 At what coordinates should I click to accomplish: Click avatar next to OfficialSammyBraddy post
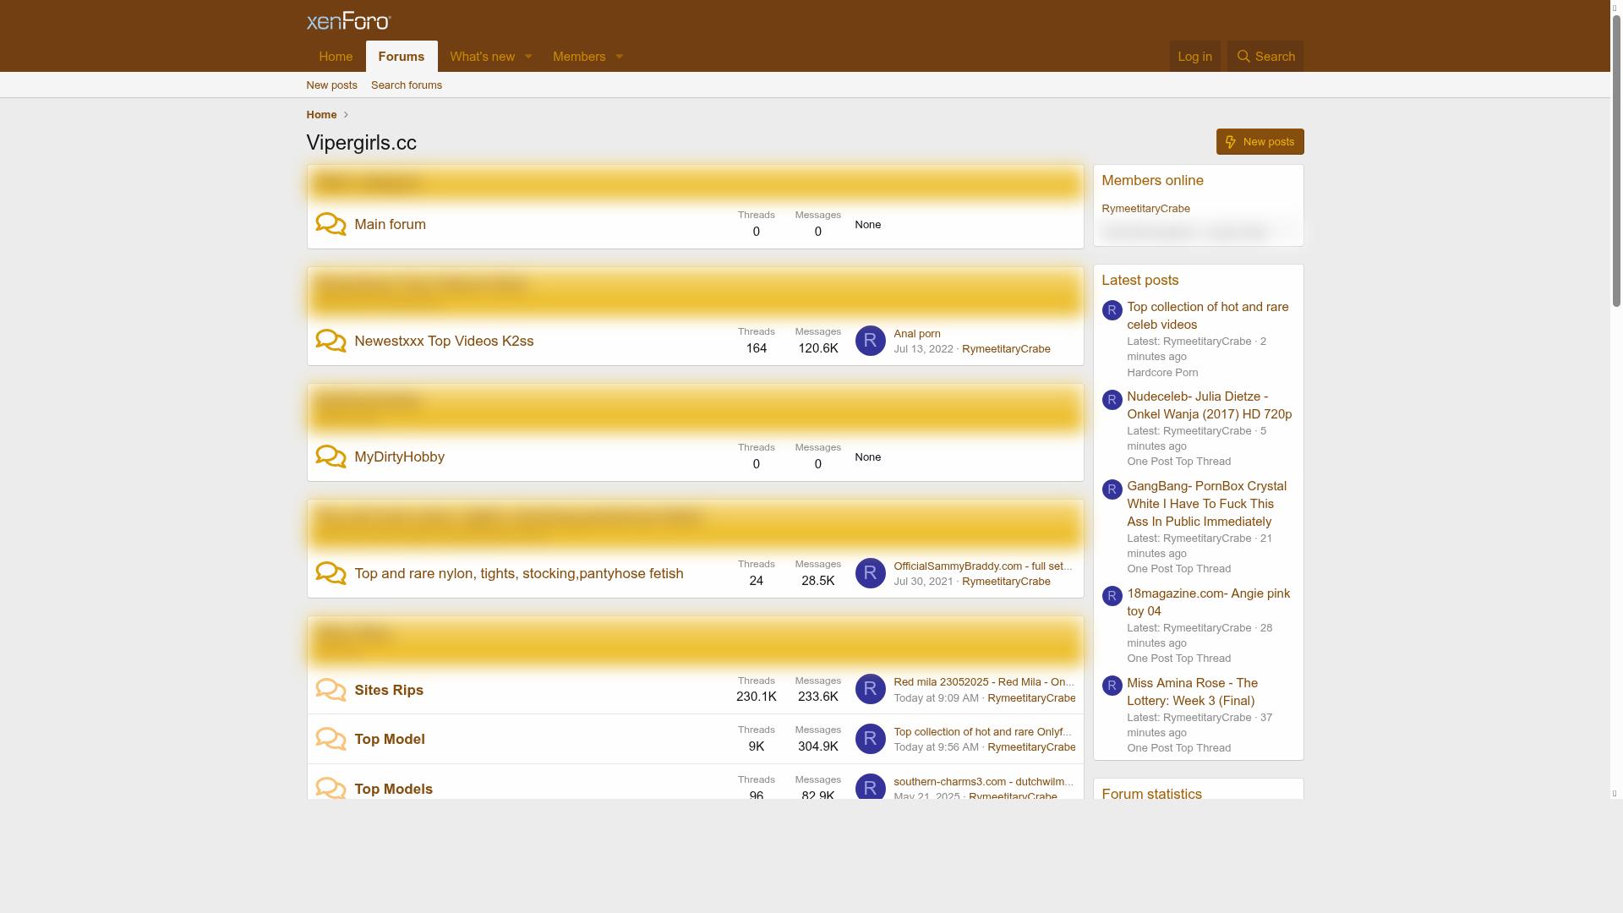870,573
